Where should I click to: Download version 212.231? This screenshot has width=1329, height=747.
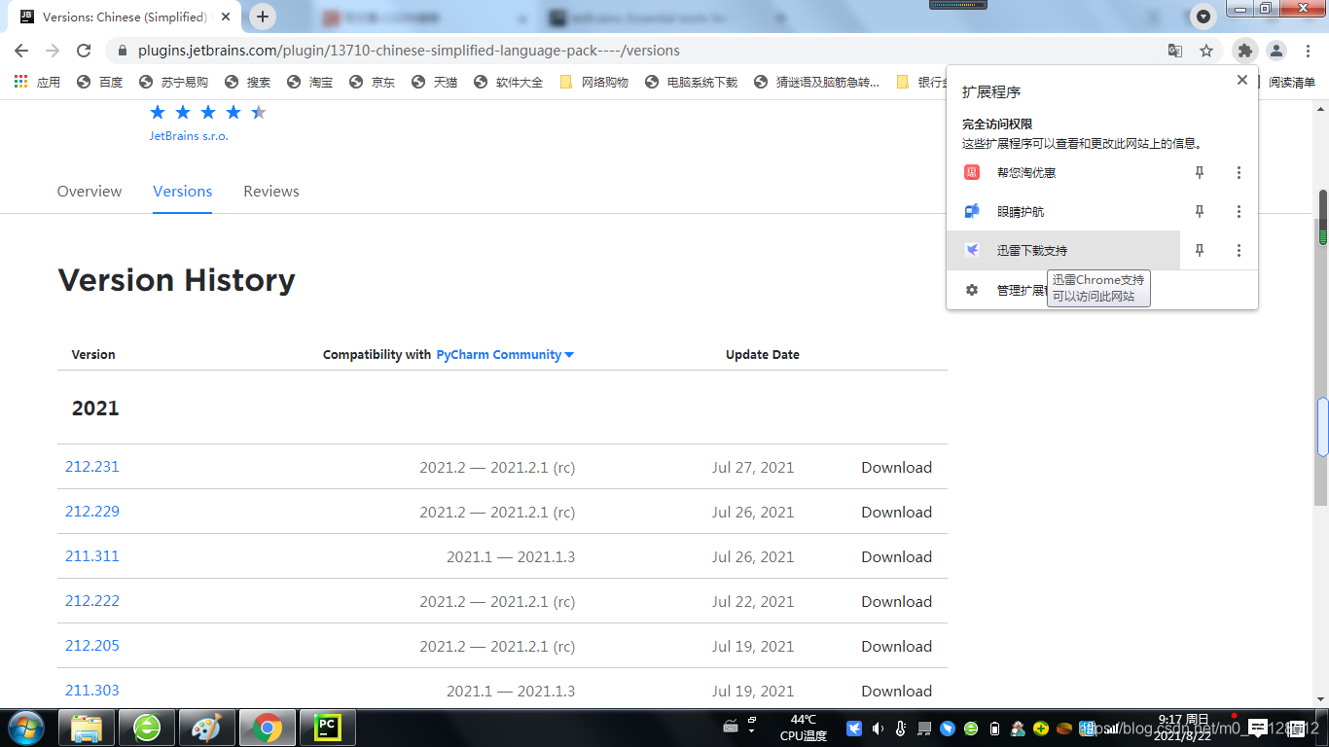(x=896, y=468)
